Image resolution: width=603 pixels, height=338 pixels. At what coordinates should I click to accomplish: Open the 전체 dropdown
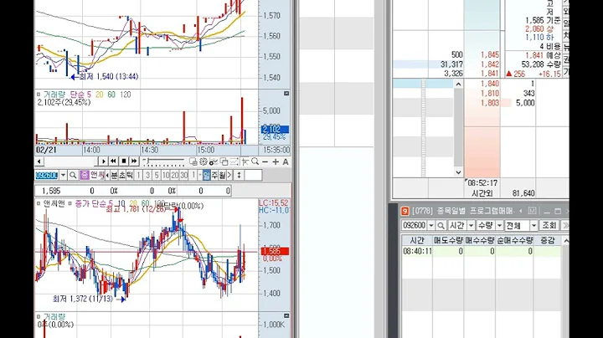tap(533, 225)
